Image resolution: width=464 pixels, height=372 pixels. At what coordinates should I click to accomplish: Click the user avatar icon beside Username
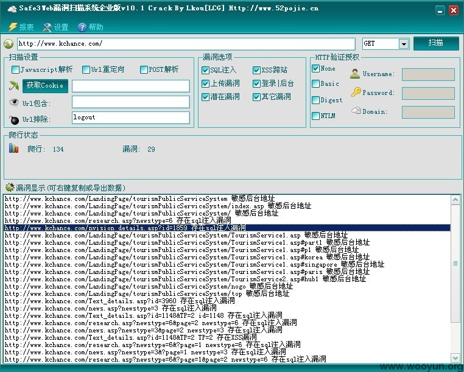click(x=355, y=74)
